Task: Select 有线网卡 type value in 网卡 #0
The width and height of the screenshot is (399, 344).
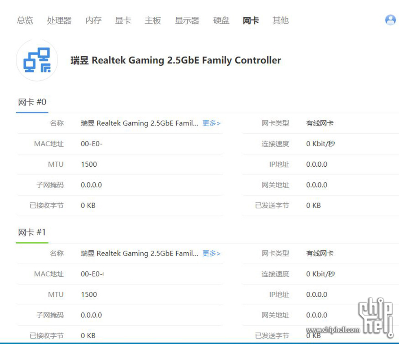Action: pos(320,123)
